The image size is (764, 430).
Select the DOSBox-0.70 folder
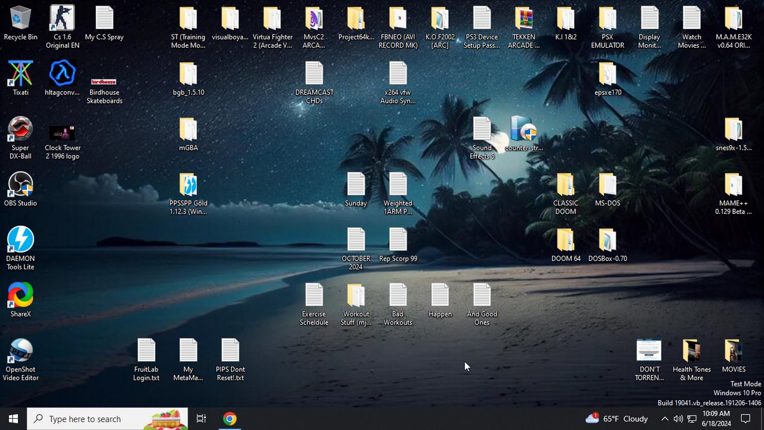click(608, 245)
